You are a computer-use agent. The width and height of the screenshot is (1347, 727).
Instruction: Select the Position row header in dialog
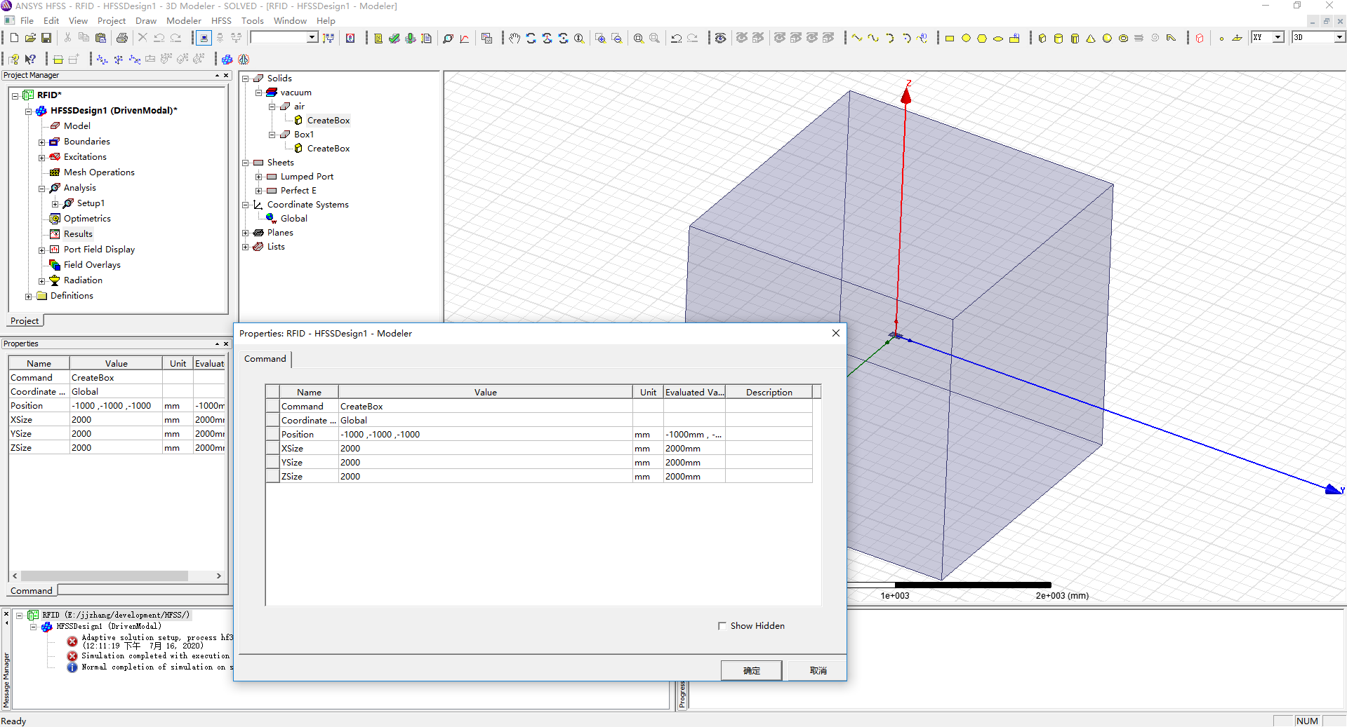[x=272, y=435]
